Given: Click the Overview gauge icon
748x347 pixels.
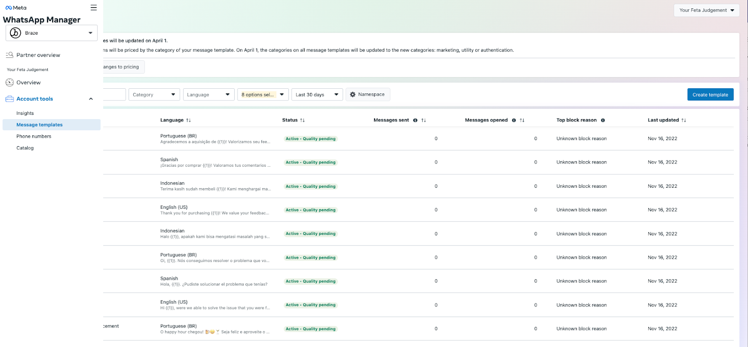Looking at the screenshot, I should (x=9, y=83).
